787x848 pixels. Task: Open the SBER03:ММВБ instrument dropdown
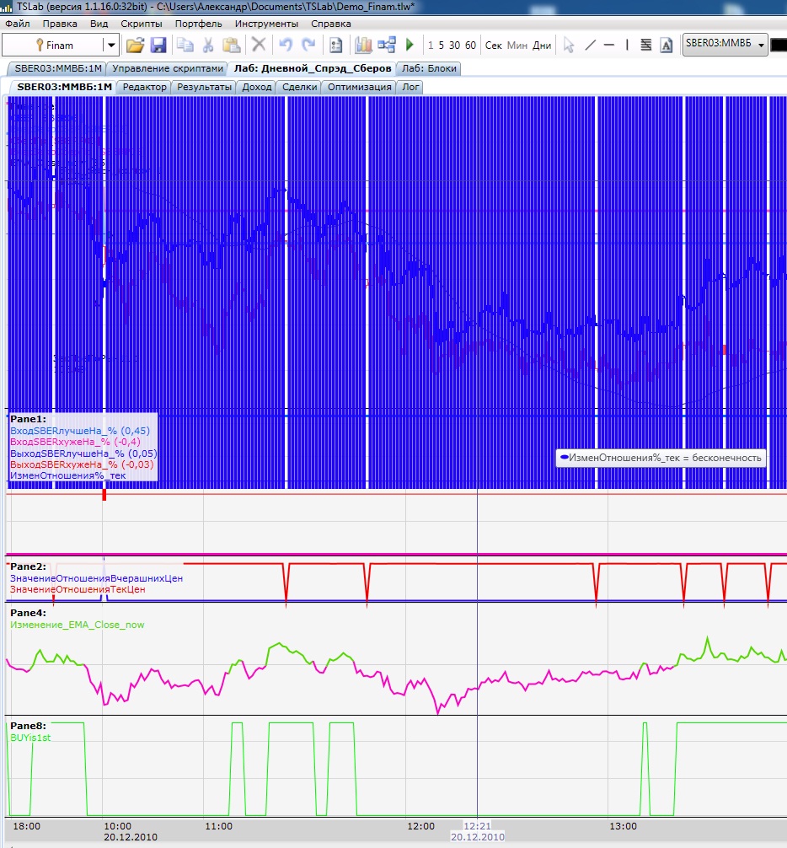(x=761, y=45)
